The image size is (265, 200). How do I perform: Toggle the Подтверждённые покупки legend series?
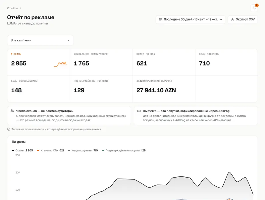(x=124, y=150)
